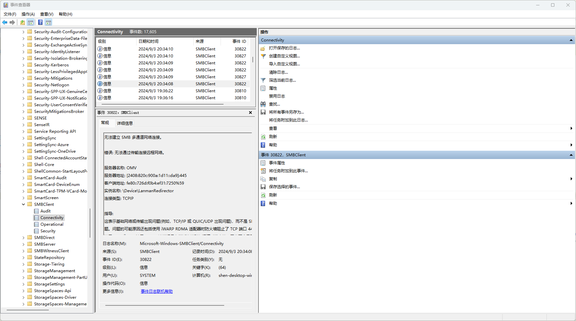Select the Connectivity log in tree
576x321 pixels.
[52, 218]
